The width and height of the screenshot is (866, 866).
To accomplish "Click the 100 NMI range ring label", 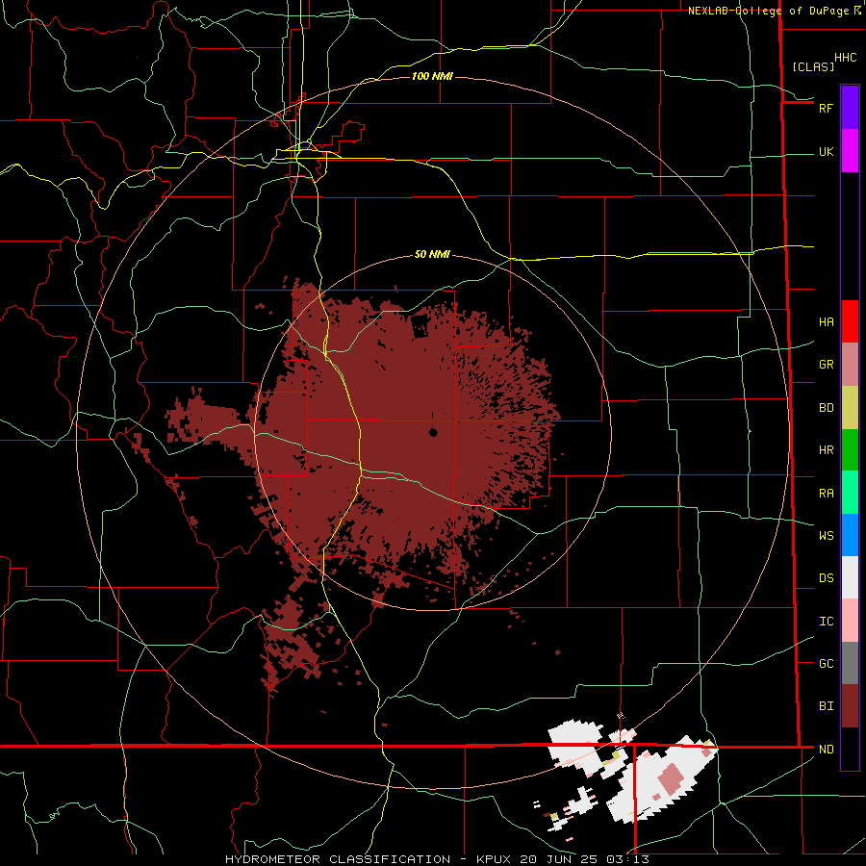I will [432, 76].
